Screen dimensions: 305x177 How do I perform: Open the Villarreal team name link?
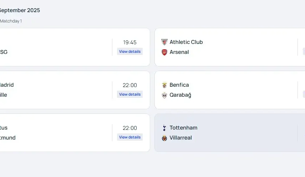(181, 138)
